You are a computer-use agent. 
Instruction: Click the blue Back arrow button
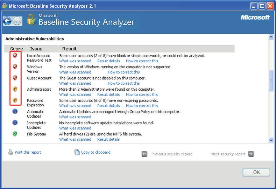pyautogui.click(x=7, y=21)
